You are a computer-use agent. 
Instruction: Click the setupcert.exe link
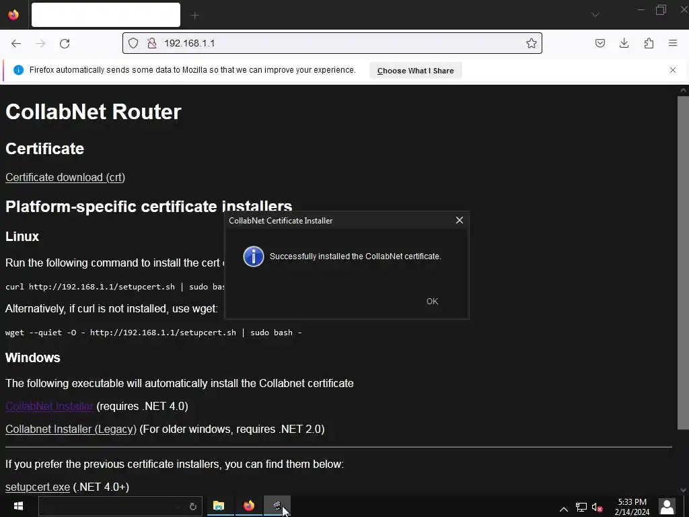click(x=38, y=487)
